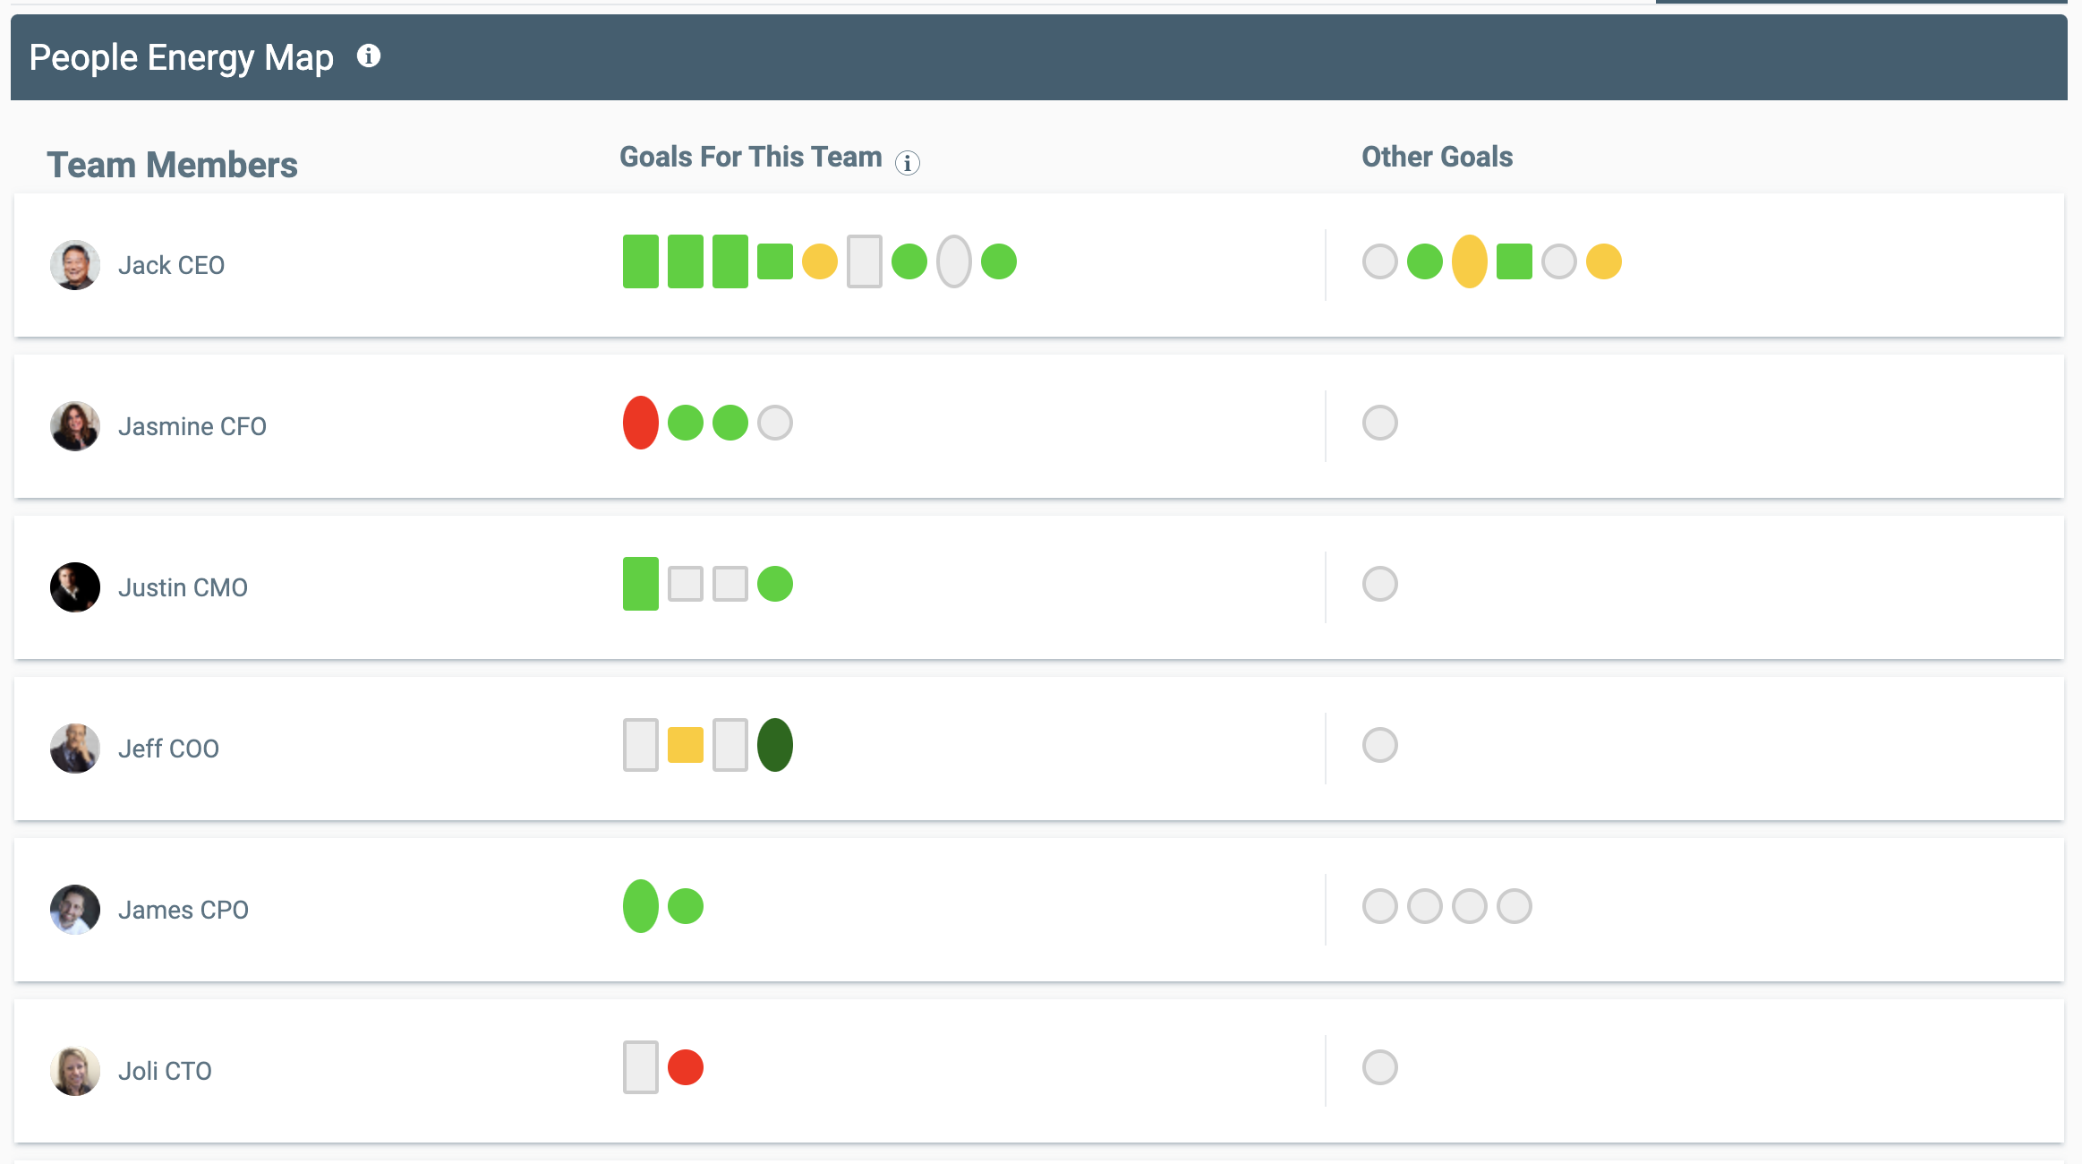Click Jack CEO's green square in Other Goals
Viewport: 2082px width, 1164px height.
pyautogui.click(x=1514, y=261)
